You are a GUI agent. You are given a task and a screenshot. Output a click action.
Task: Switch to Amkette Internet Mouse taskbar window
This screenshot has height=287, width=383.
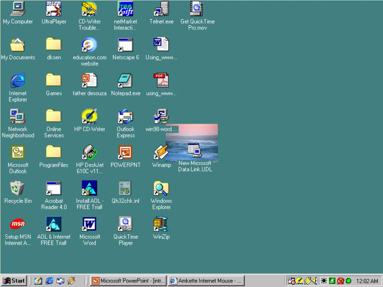(206, 281)
